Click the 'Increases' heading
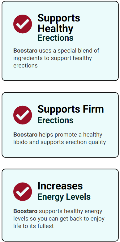Image resolution: width=120 pixels, height=242 pixels. point(60,186)
